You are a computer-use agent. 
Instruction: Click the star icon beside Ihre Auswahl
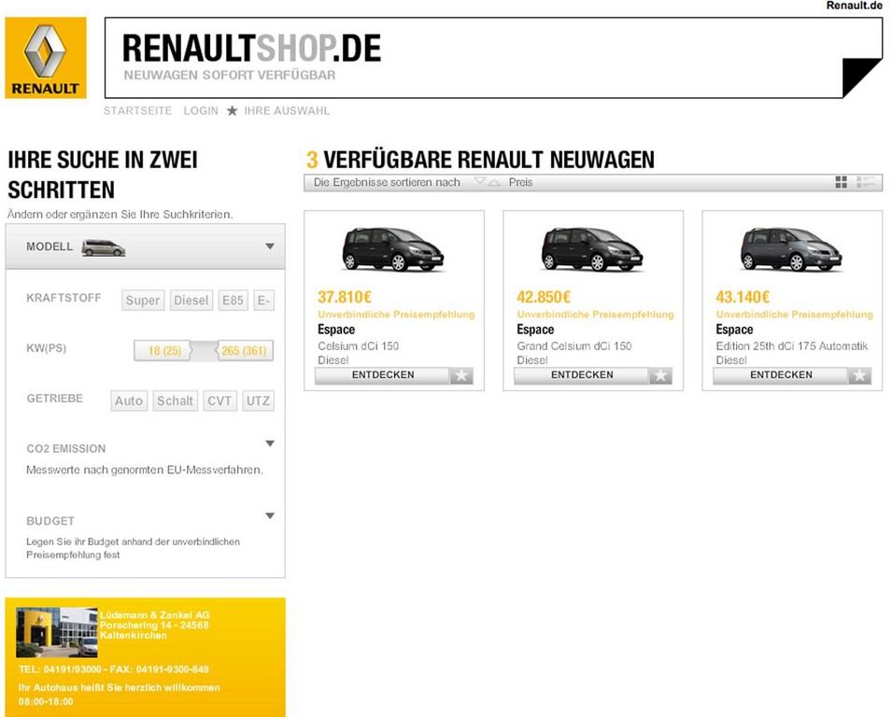tap(232, 111)
